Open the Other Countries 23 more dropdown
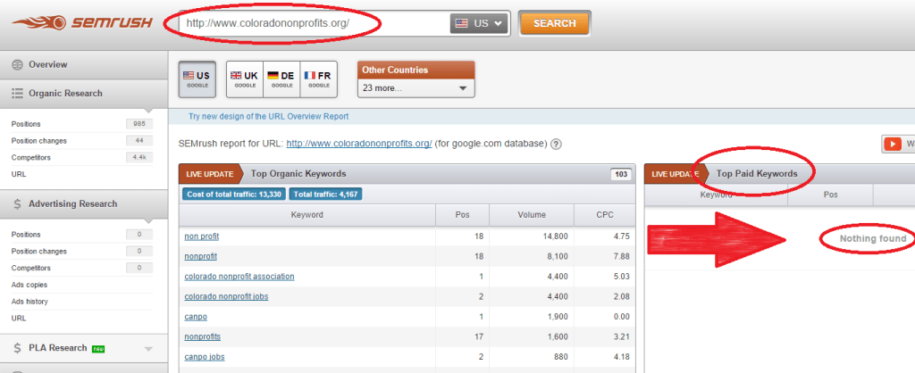 point(416,88)
